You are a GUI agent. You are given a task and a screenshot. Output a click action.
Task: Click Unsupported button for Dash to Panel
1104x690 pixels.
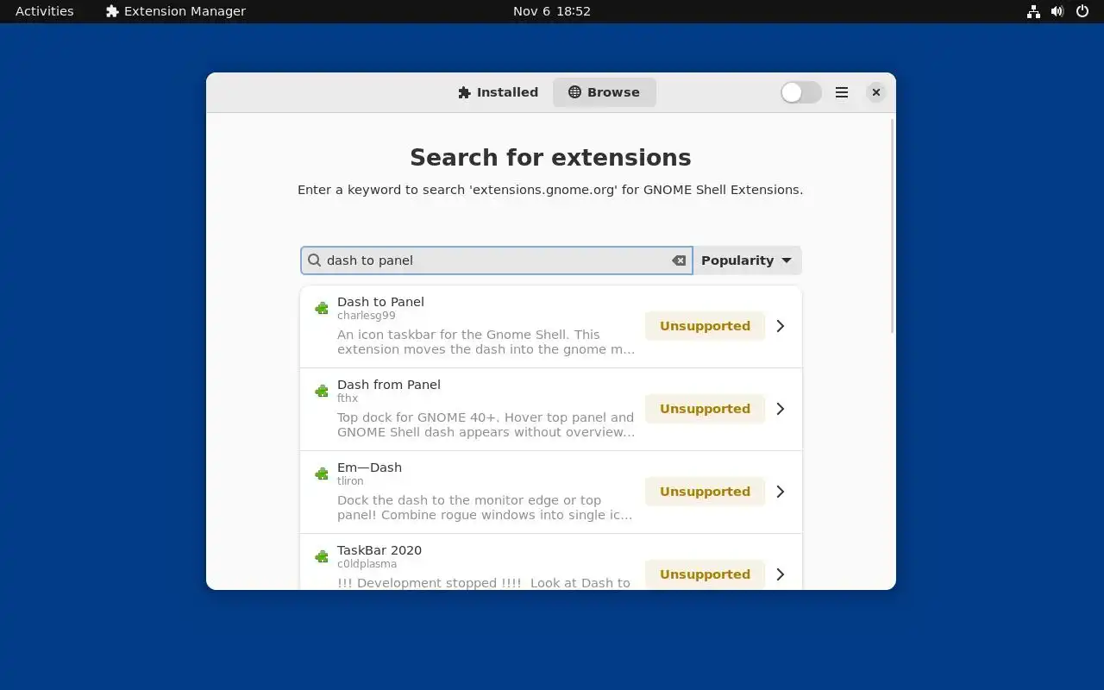point(705,326)
